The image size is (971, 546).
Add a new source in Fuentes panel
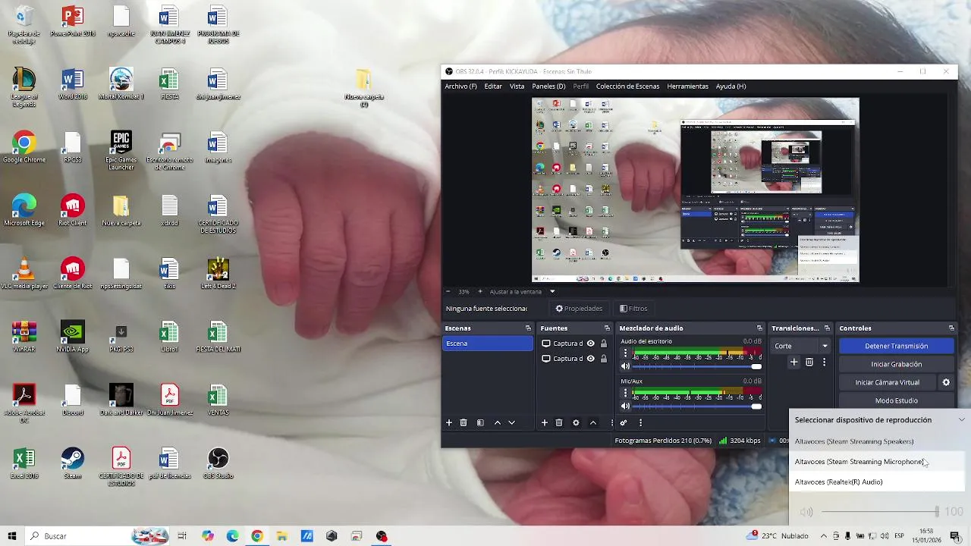click(x=544, y=422)
